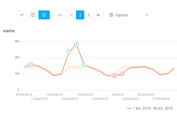Click the up-arrow anomaly marker near 17/04/2019
The width and height of the screenshot is (177, 121).
tap(84, 65)
